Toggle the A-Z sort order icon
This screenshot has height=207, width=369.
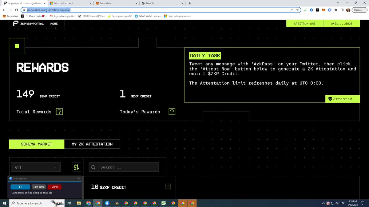pyautogui.click(x=76, y=167)
